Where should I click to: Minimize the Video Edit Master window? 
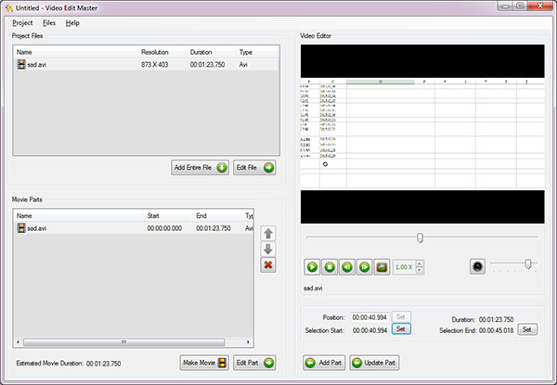click(505, 6)
